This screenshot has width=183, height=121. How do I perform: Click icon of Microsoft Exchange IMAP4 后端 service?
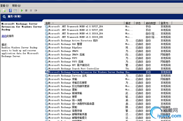click(47, 55)
